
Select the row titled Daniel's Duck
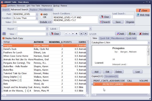point(45,49)
